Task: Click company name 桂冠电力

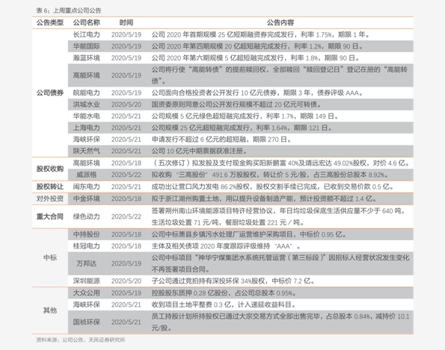Action: pos(87,246)
